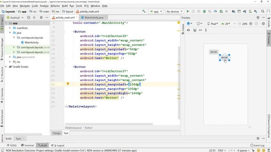Toggle view options eye icon in preview
Screen dimensions: 271x152
(188, 30)
